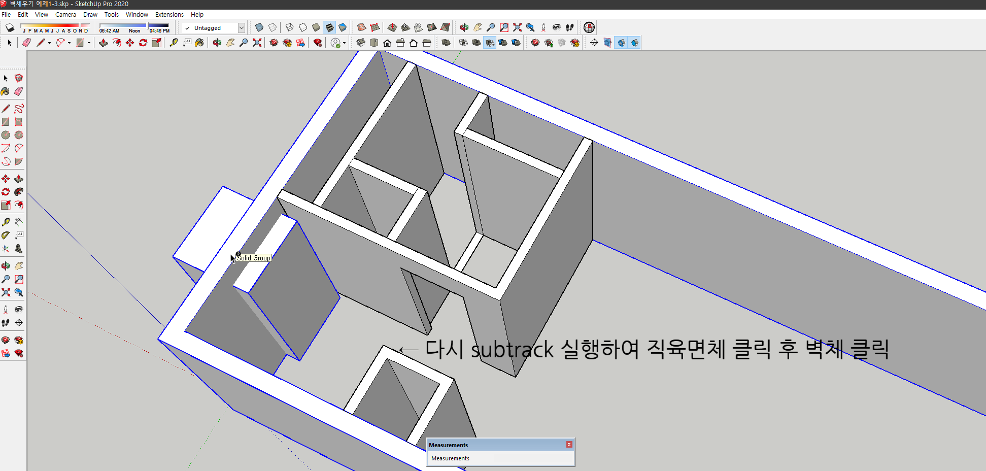This screenshot has height=471, width=986.
Task: Choose Sandbox Add Detail tool
Action: click(x=432, y=27)
